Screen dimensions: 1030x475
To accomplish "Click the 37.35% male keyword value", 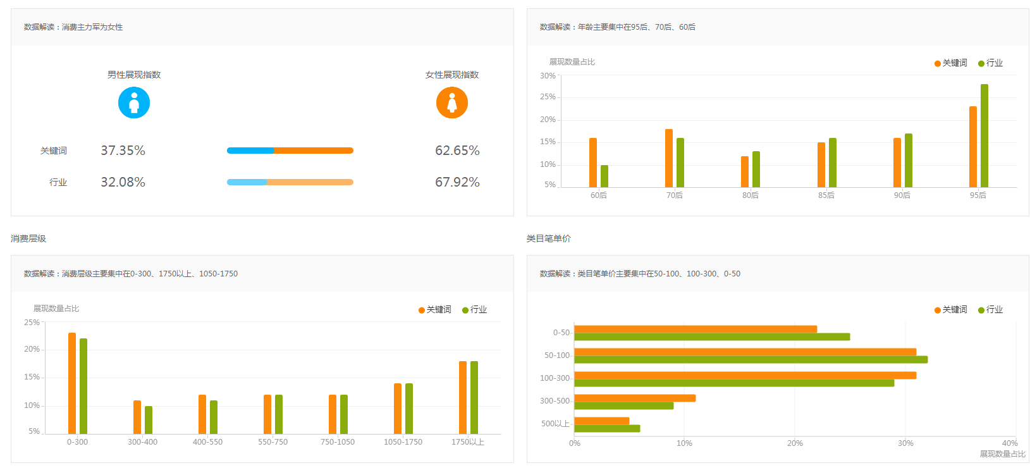I will [123, 151].
